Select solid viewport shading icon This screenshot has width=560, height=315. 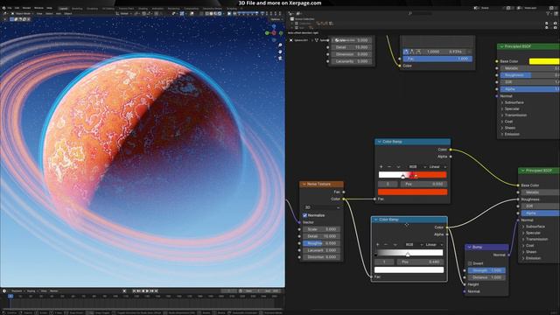coord(211,14)
